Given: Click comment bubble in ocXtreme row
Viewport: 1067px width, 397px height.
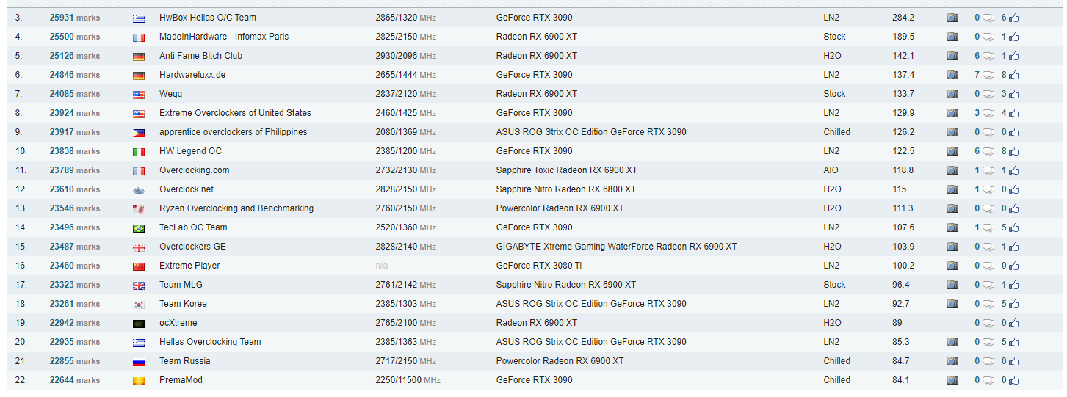Looking at the screenshot, I should tap(988, 324).
